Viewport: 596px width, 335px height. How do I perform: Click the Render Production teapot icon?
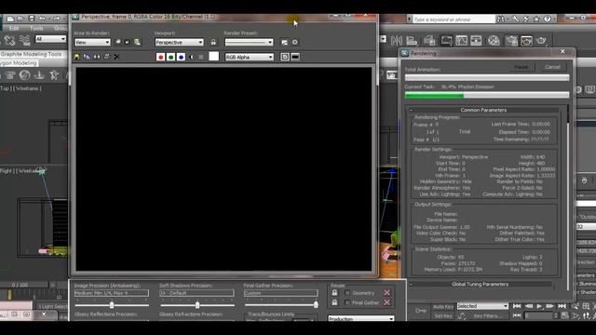pos(541,40)
